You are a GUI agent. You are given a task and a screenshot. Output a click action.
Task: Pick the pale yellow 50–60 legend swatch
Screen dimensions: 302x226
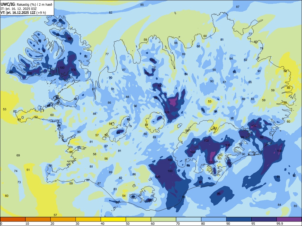point(138,219)
